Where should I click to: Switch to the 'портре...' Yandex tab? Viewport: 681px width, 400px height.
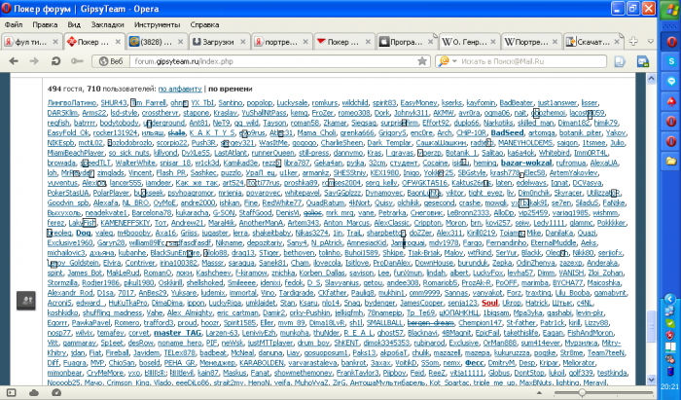click(282, 42)
